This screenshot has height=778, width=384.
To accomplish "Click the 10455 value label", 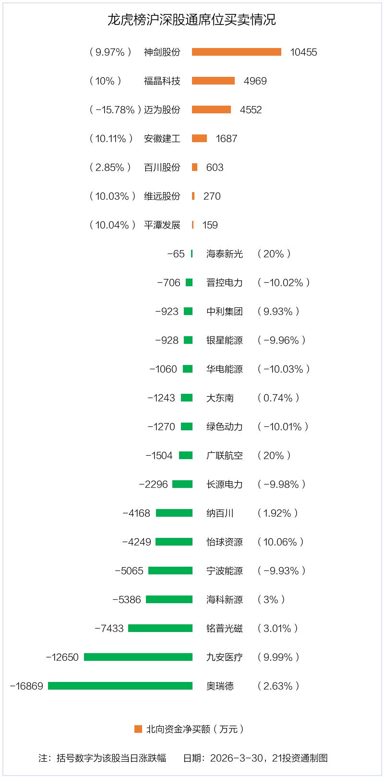I will pos(303,52).
